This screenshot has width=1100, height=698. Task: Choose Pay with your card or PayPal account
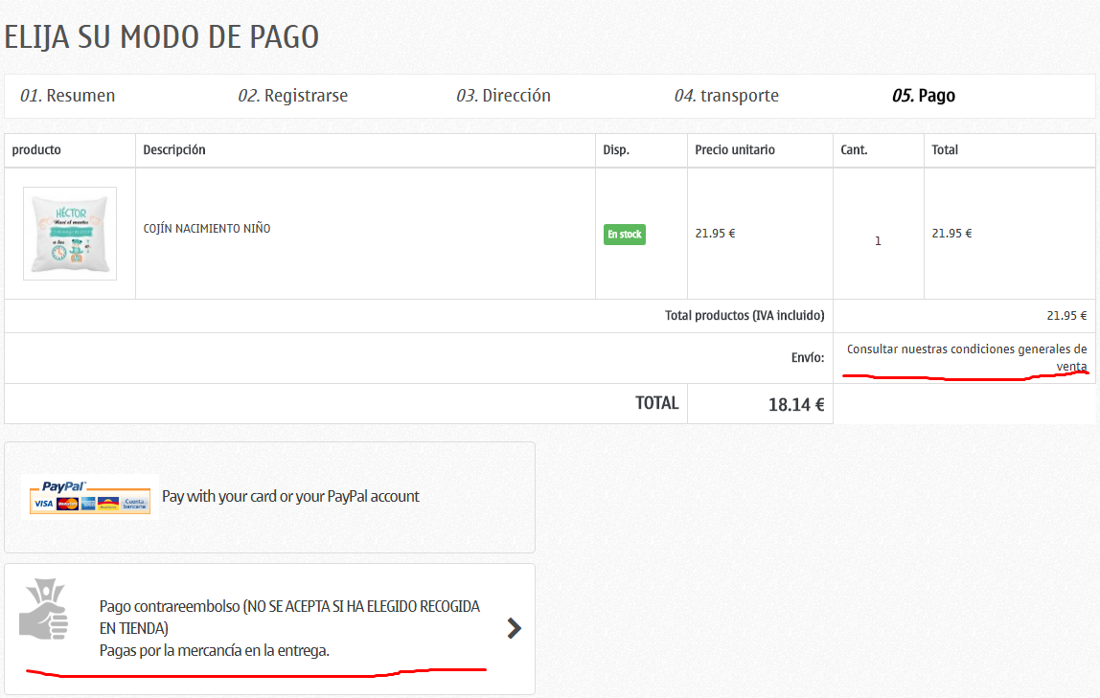click(x=269, y=497)
